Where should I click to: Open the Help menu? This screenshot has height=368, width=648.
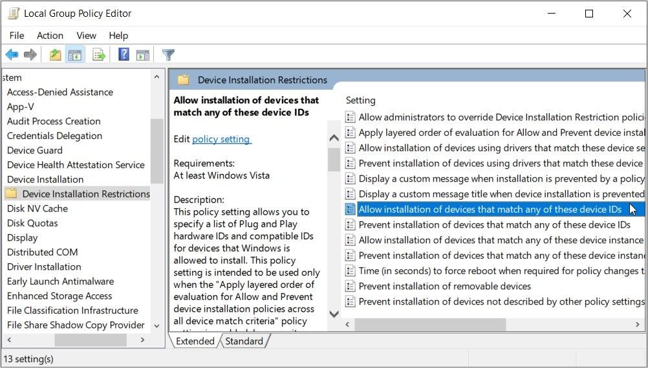click(118, 36)
